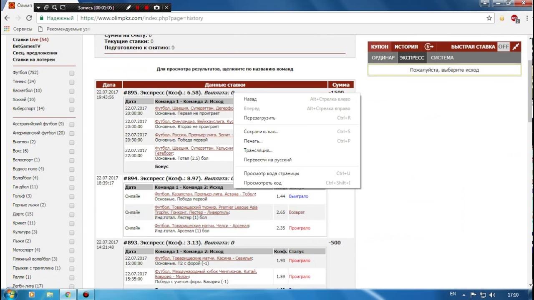Tick the Дартс (15) checkbox
The width and height of the screenshot is (534, 300).
point(72,215)
